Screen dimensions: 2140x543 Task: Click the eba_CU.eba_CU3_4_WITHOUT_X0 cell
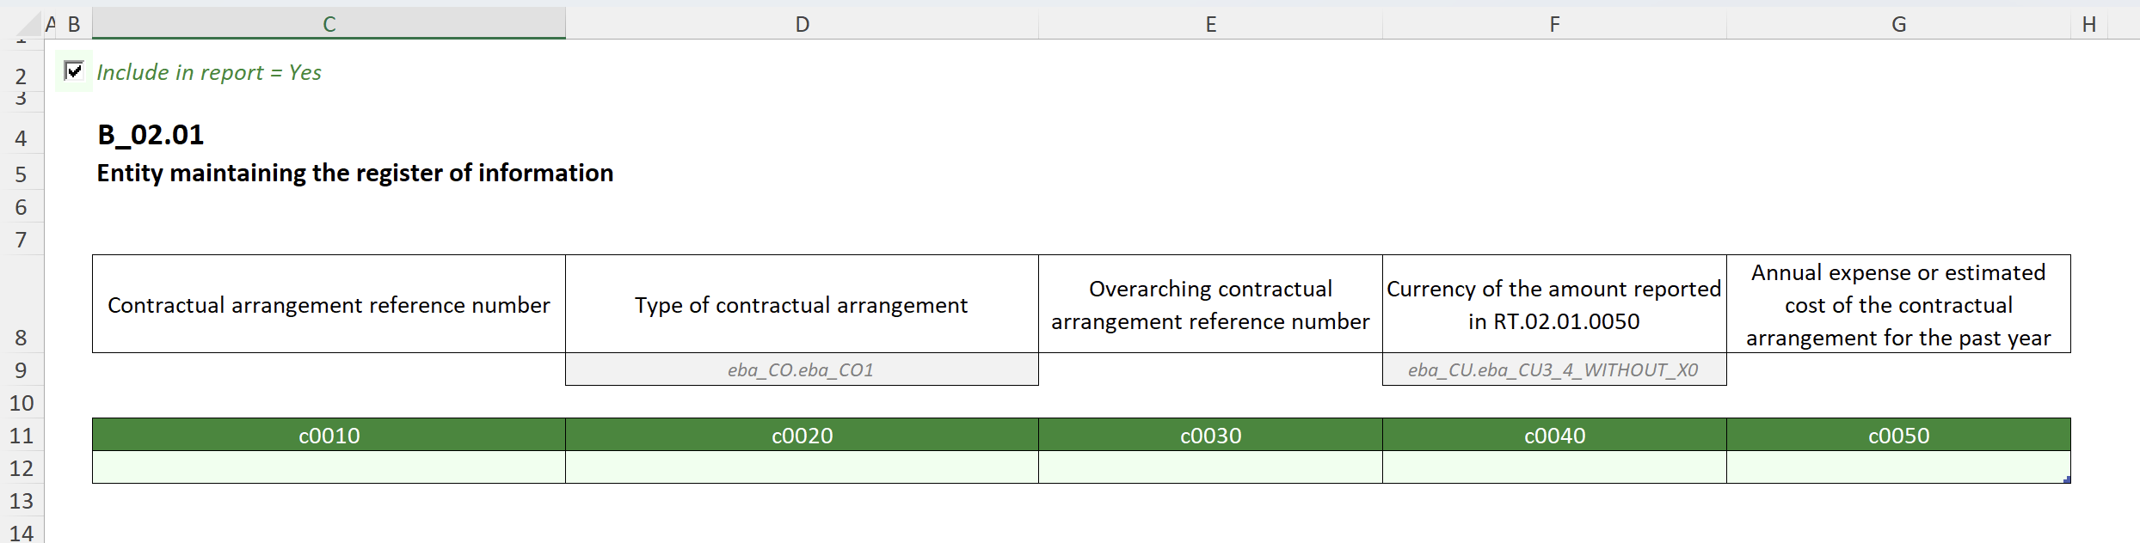1554,369
